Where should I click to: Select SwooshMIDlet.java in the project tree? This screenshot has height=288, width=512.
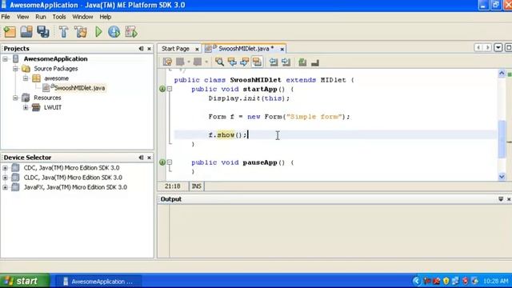[79, 88]
